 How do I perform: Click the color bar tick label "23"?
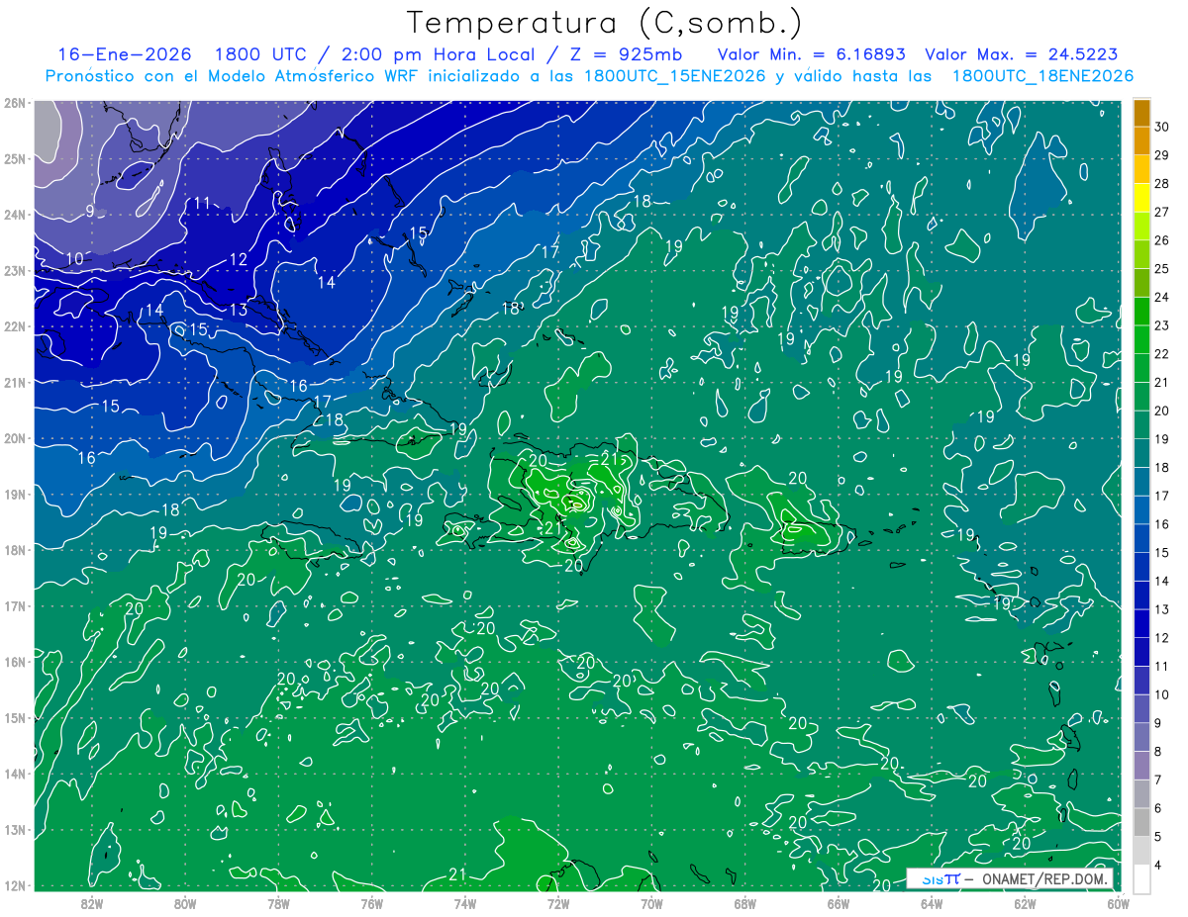pos(1162,325)
